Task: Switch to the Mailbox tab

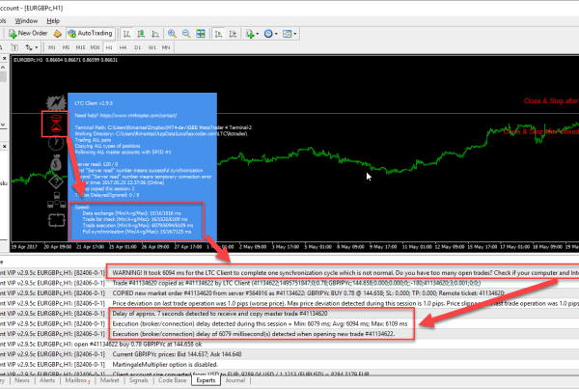Action: [x=76, y=380]
